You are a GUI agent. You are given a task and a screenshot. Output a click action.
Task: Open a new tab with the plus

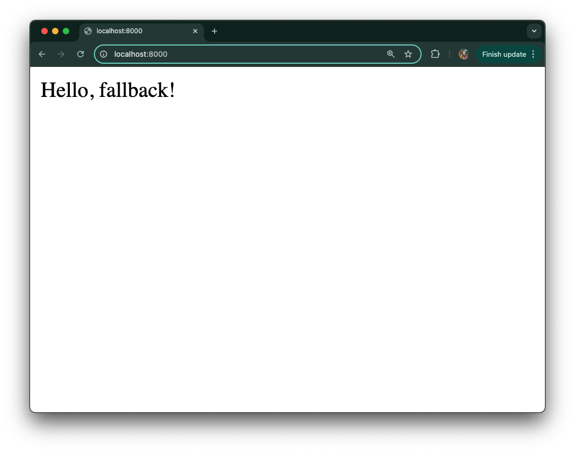click(215, 31)
